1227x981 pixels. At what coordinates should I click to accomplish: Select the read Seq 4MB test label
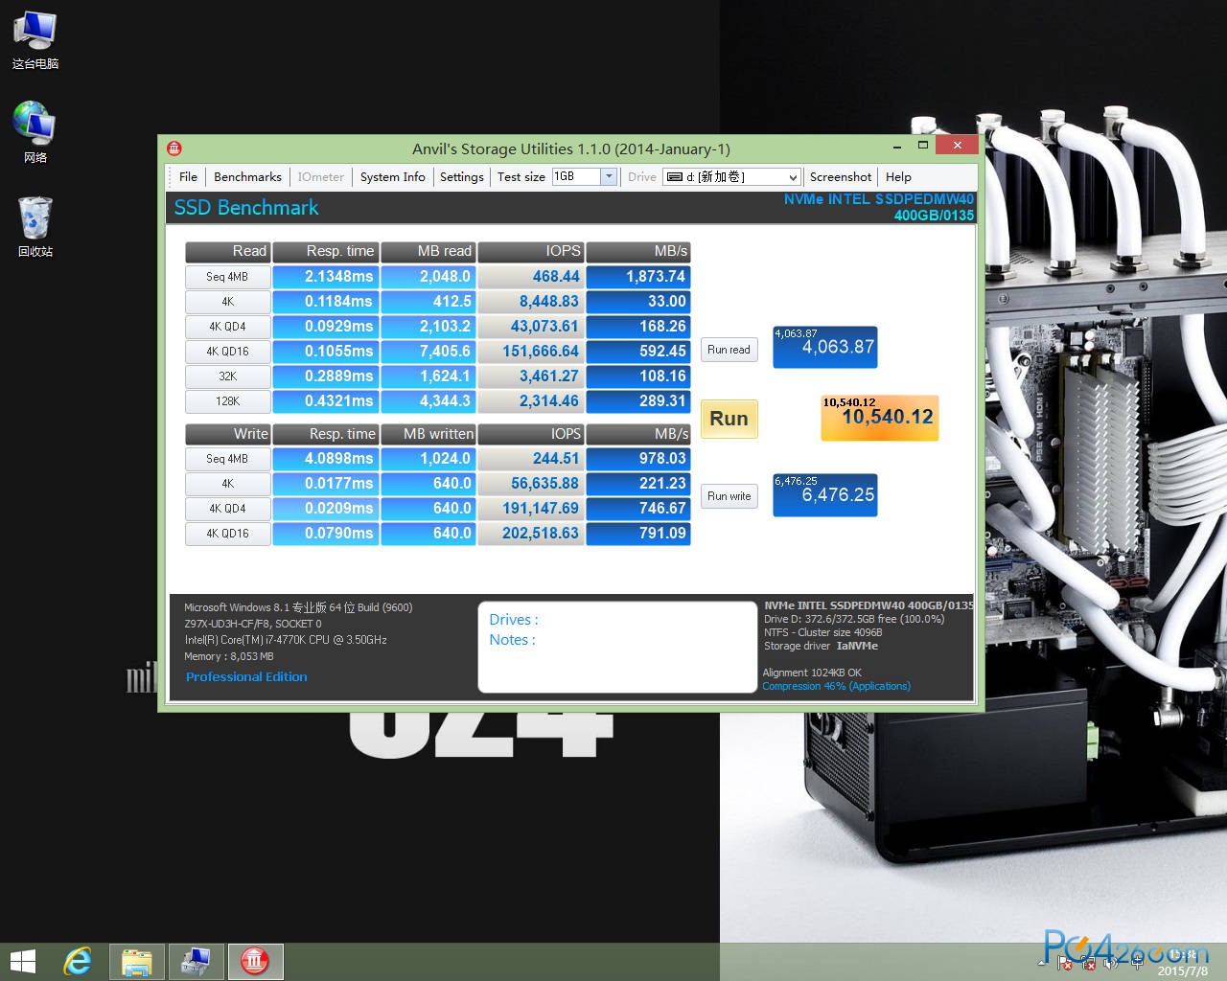(227, 277)
